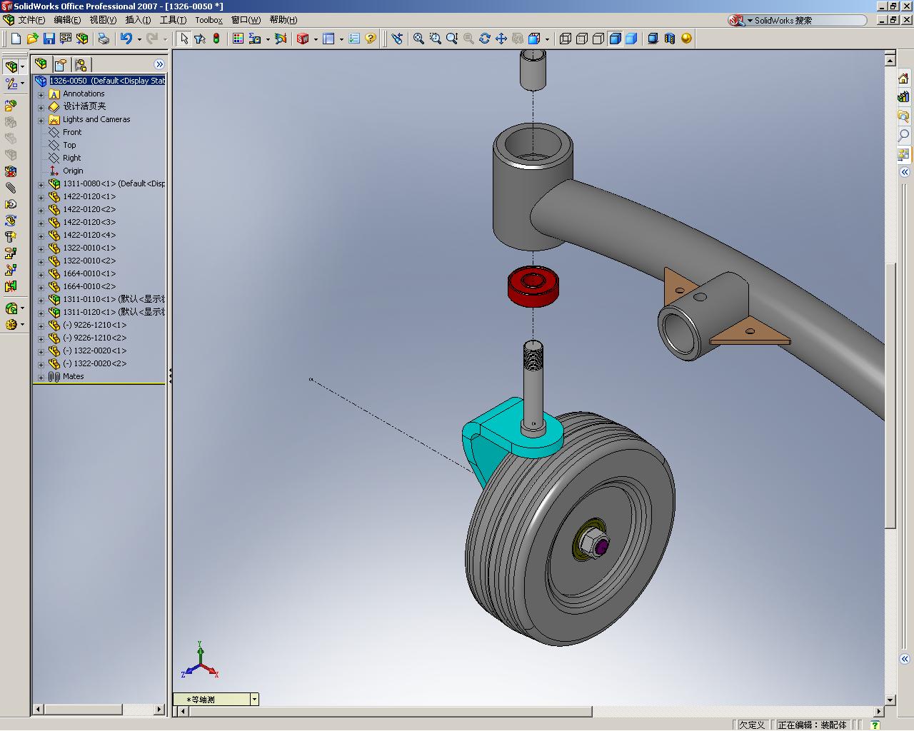Click the graphics area horizontal scrollbar
This screenshot has width=914, height=731.
click(x=532, y=711)
